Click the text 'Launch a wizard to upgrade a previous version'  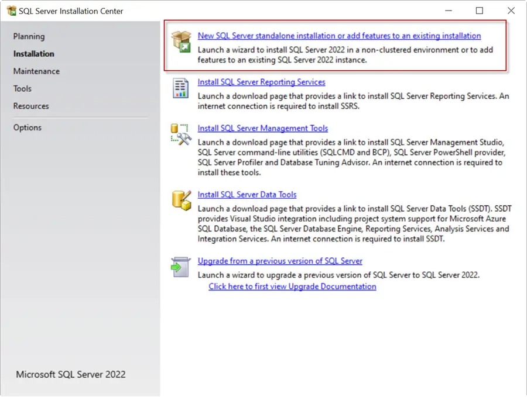pyautogui.click(x=338, y=275)
